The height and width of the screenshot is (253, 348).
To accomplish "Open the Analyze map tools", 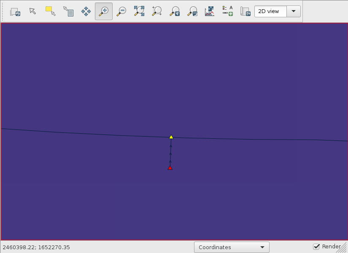I will point(210,11).
